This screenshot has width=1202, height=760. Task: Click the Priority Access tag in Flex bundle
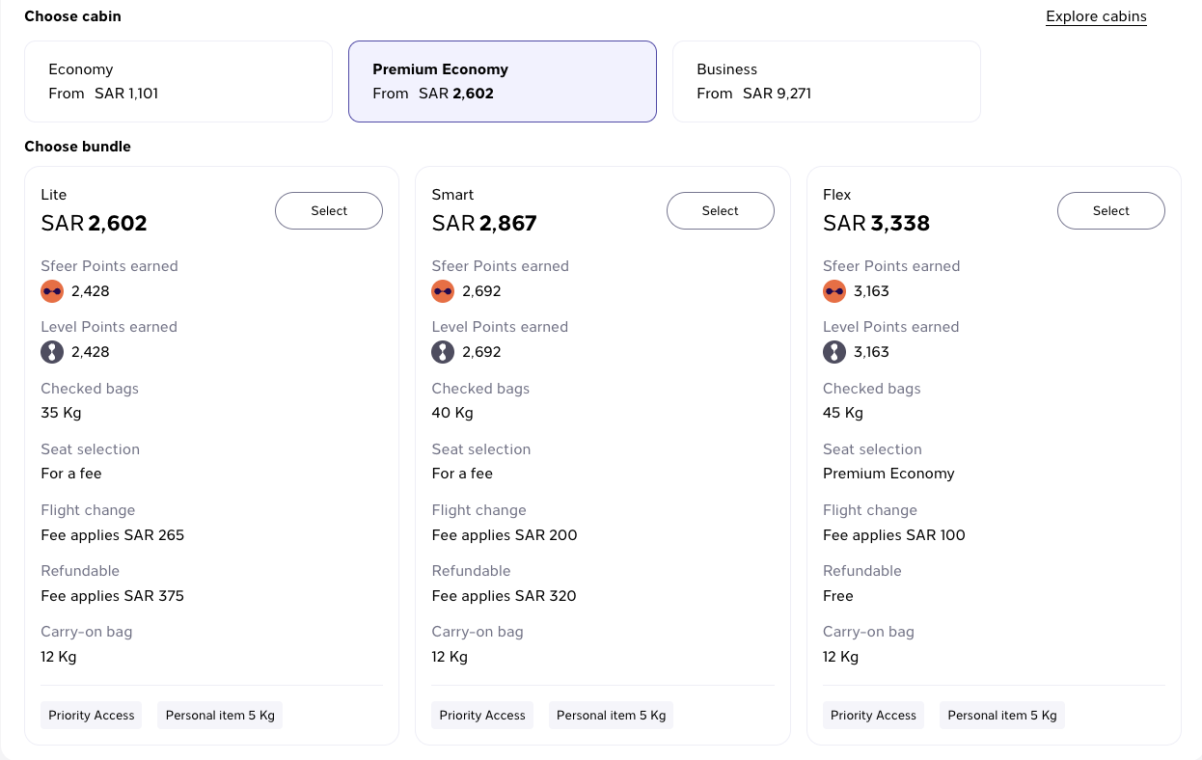(x=874, y=715)
